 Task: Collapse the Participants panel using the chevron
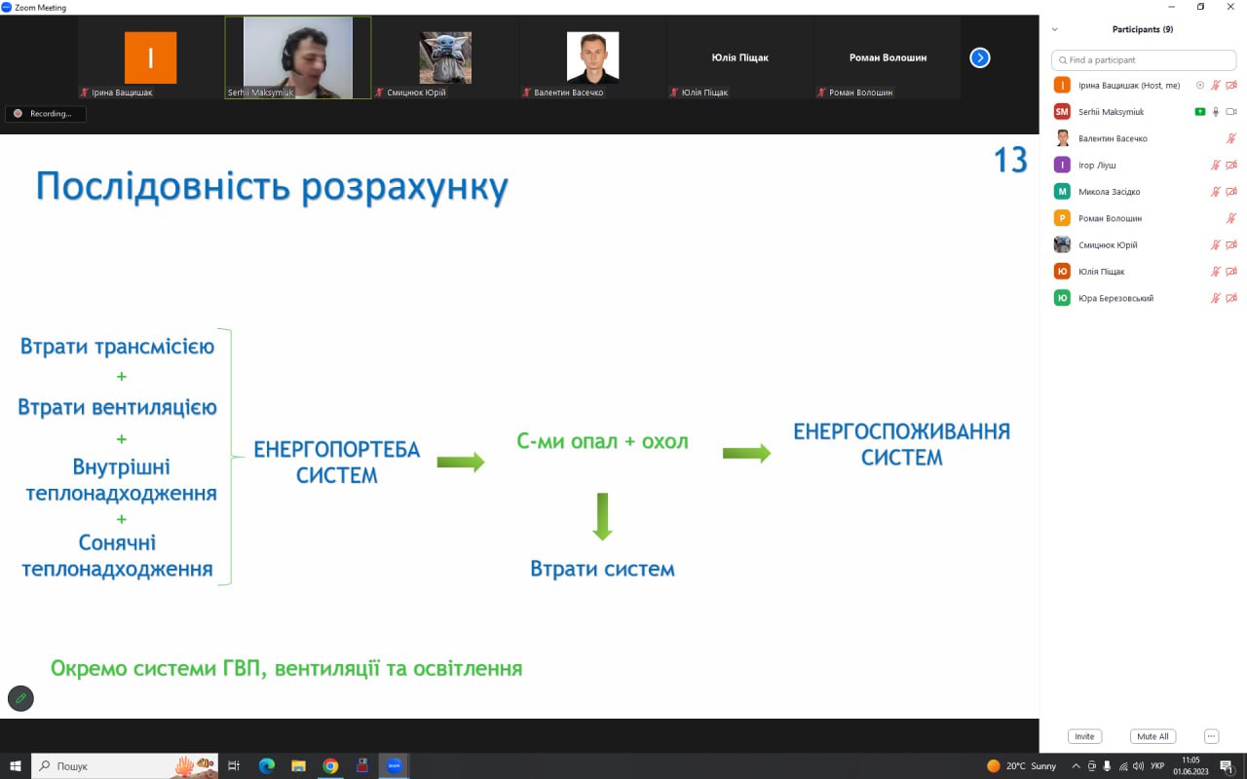click(x=1055, y=30)
